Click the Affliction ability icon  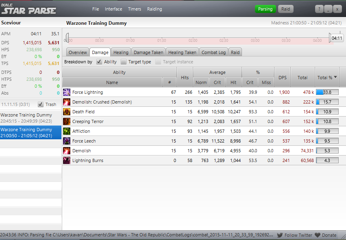[x=67, y=131]
